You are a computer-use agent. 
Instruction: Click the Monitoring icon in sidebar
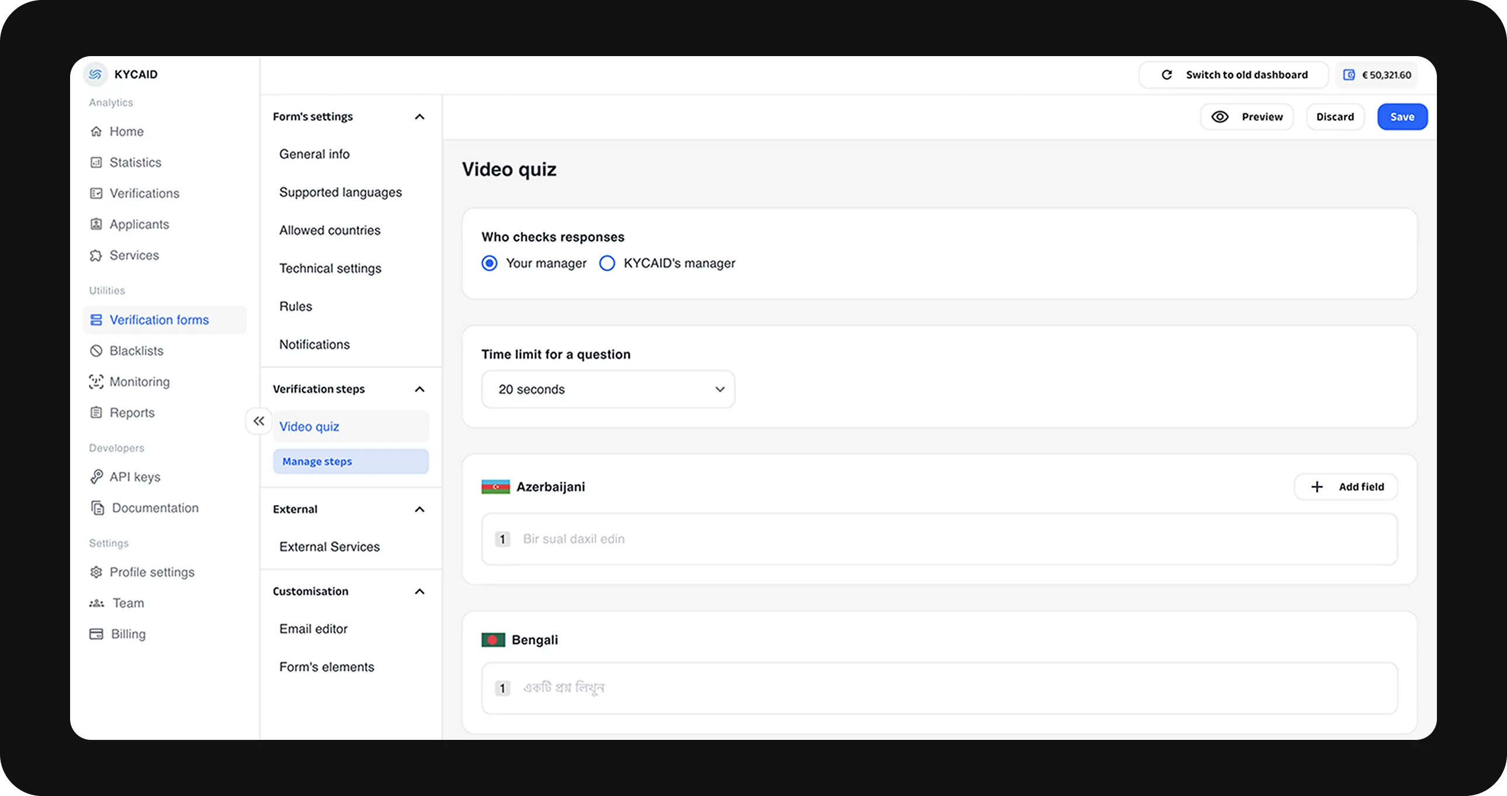(96, 381)
